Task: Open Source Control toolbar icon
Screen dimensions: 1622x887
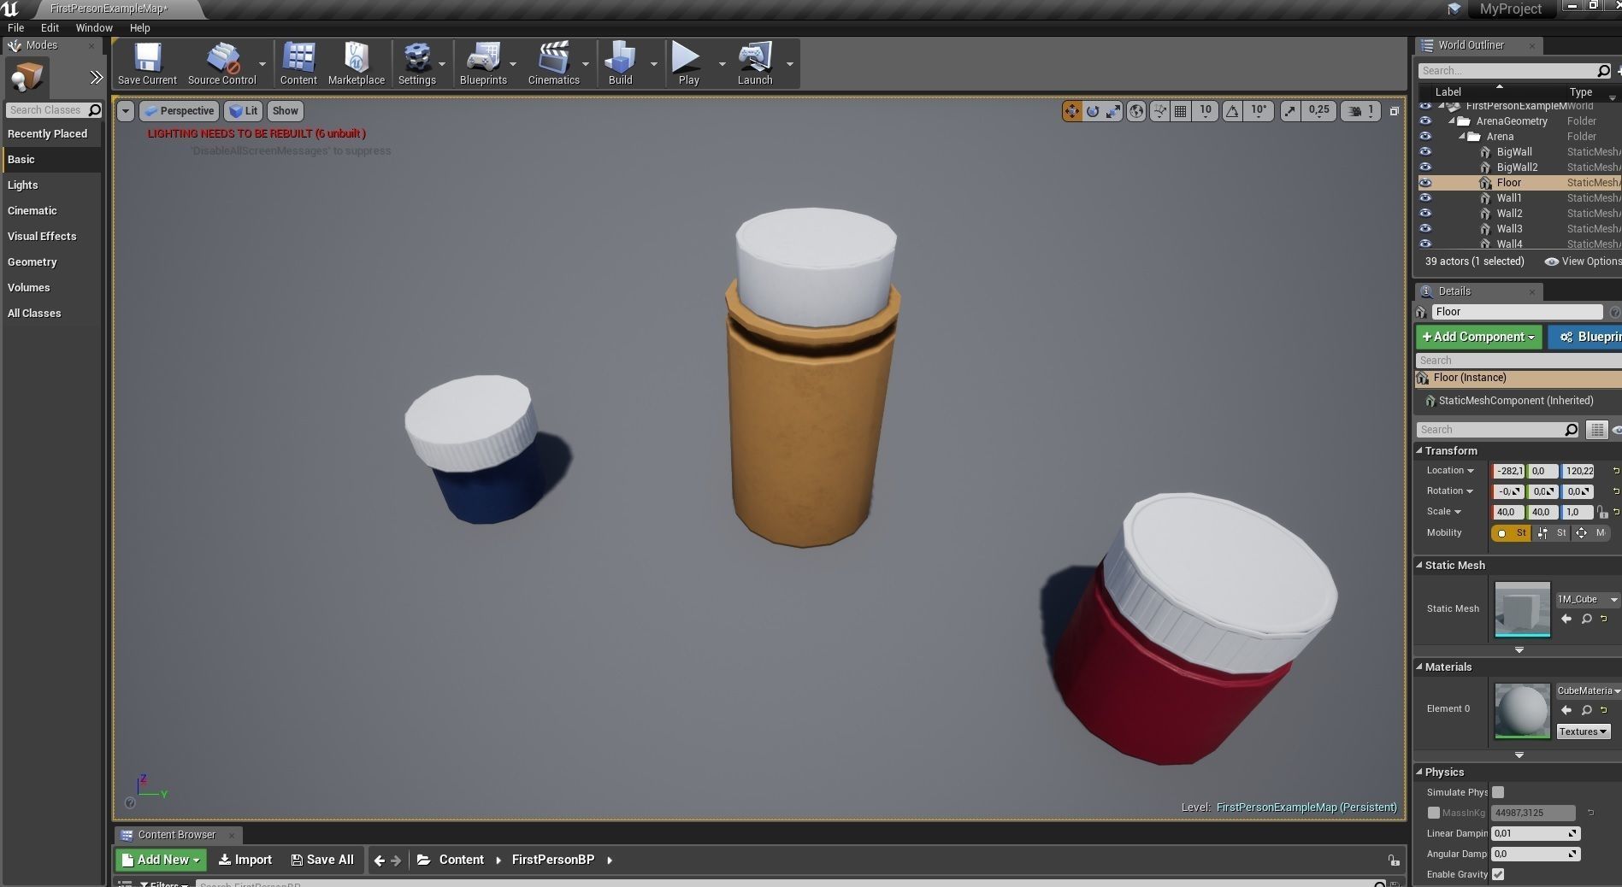Action: click(221, 63)
